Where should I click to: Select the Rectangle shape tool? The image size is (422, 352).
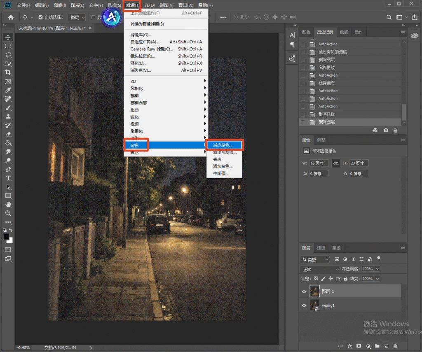click(8, 196)
